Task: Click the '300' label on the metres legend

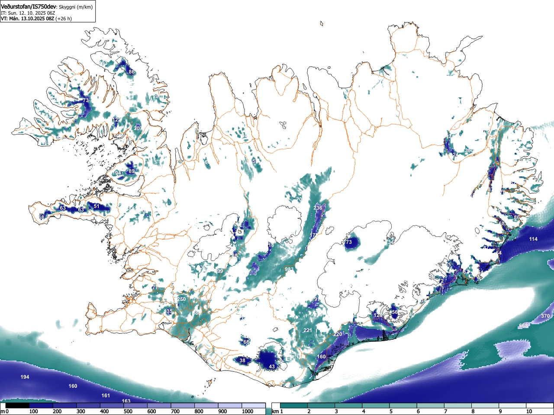Action: (x=81, y=412)
